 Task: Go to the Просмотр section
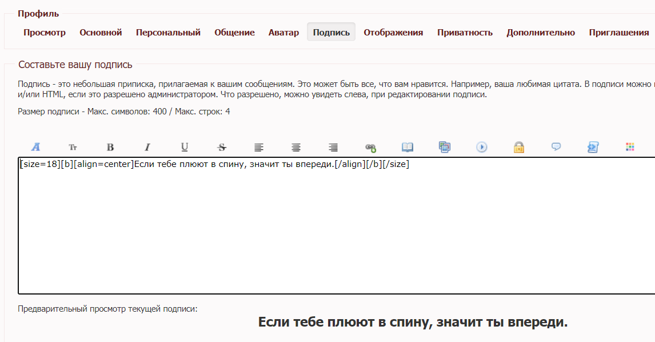click(45, 32)
